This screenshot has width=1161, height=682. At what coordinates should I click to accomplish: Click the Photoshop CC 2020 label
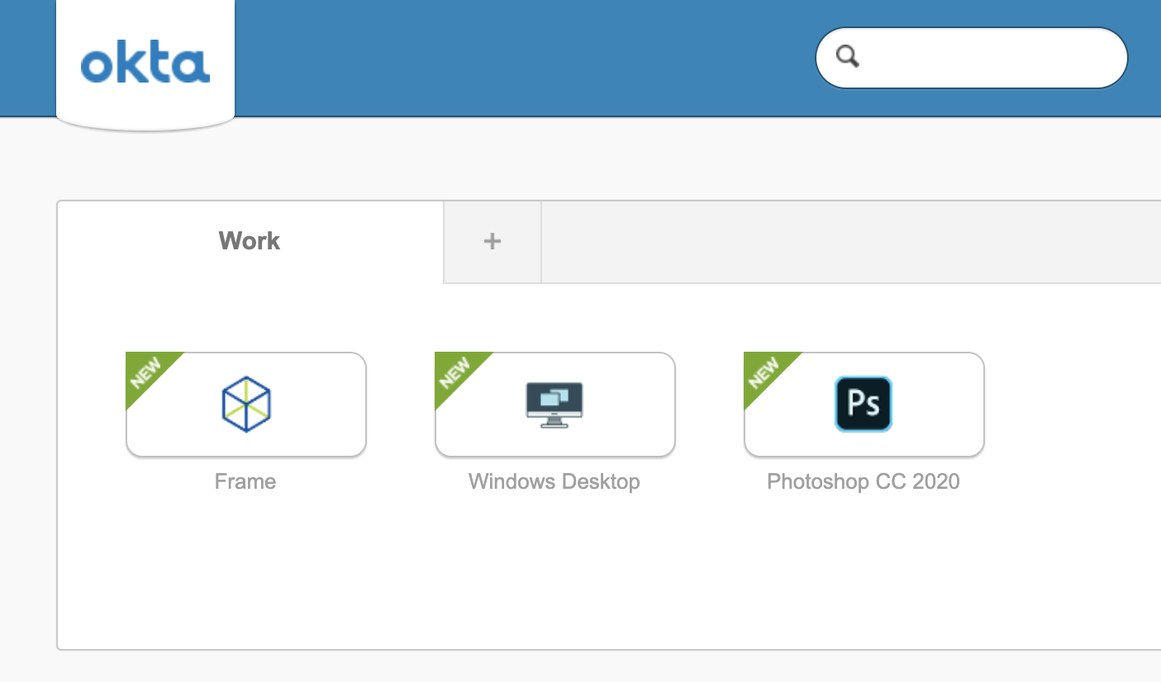tap(864, 481)
